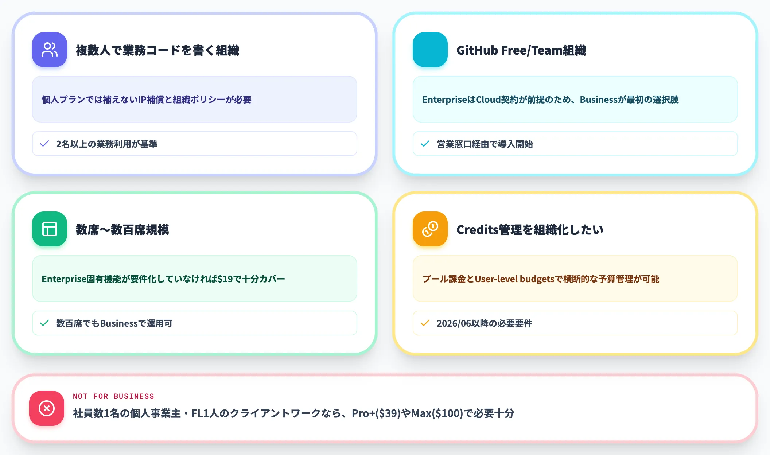Image resolution: width=770 pixels, height=455 pixels.
Task: Click the NOT FOR BUSINESS label
Action: [113, 396]
